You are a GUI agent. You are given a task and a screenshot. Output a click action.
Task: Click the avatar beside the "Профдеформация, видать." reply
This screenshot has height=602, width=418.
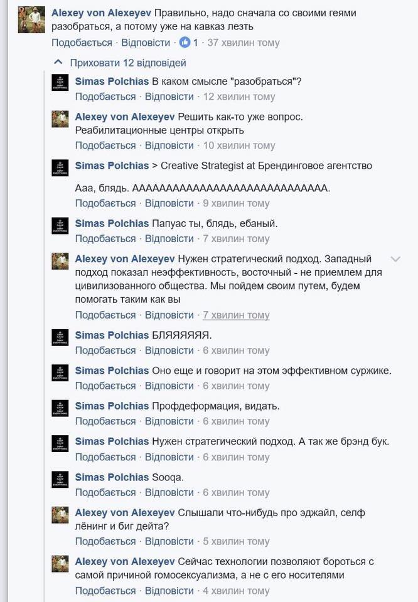click(60, 408)
